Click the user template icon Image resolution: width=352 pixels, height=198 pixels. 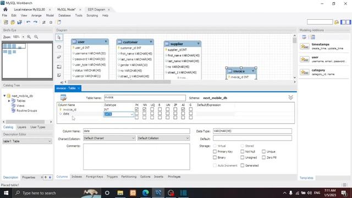coord(305,59)
